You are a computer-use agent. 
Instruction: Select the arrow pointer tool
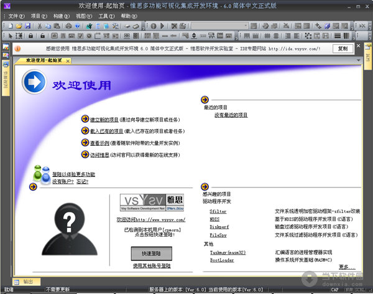(x=11, y=36)
